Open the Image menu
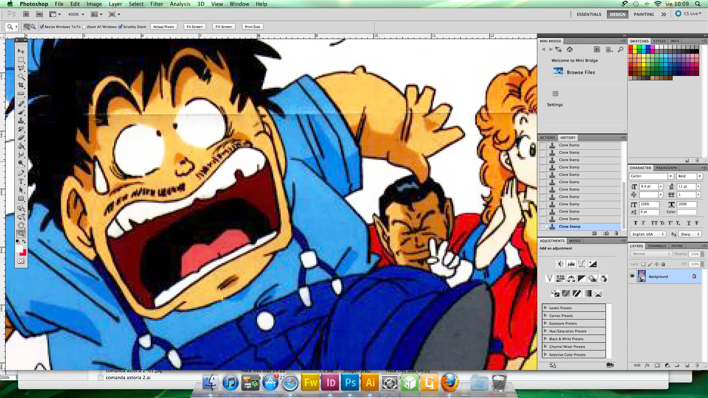Viewport: 708px width, 398px height. (94, 4)
